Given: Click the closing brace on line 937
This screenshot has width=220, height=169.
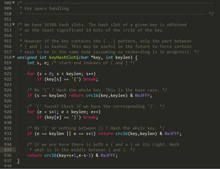Looking at the screenshot, I should [19, 161].
